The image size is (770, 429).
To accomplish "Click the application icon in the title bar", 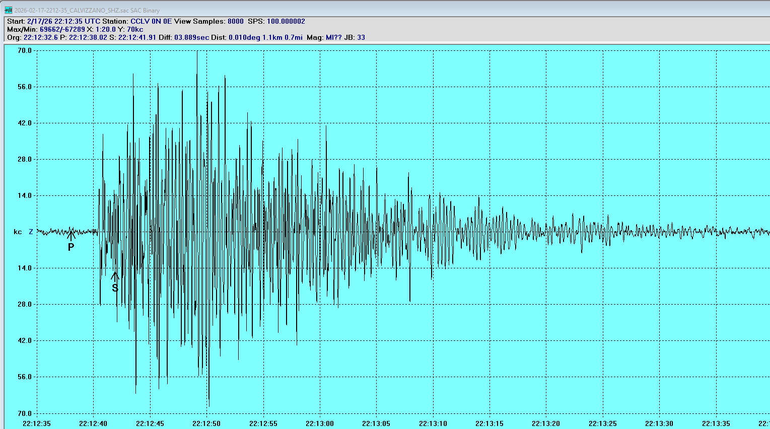I will tap(9, 10).
